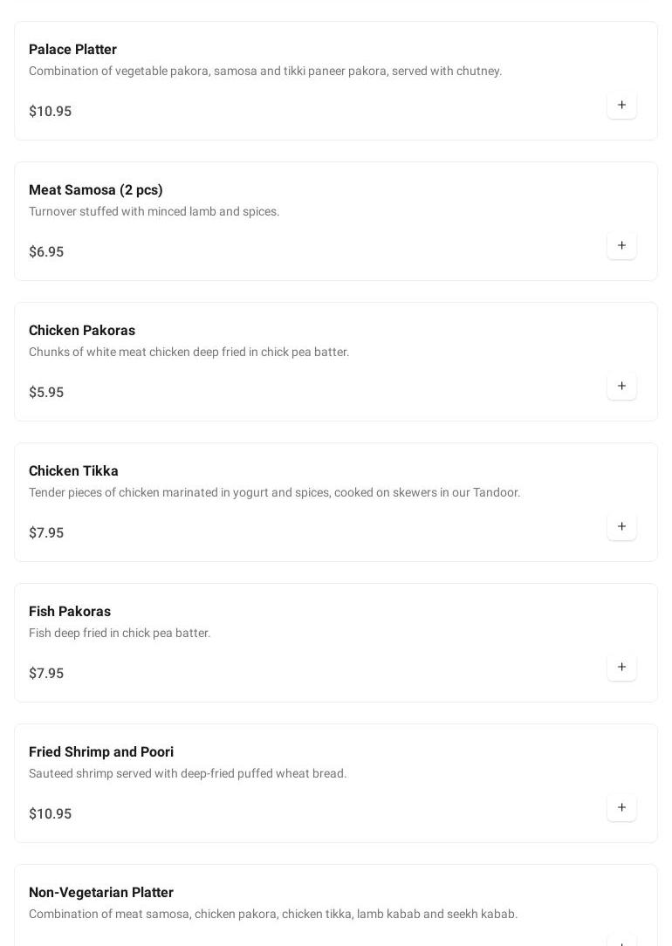Add Meat Samosa using the plus icon
Viewport: 672px width, 946px height.
[x=621, y=245]
